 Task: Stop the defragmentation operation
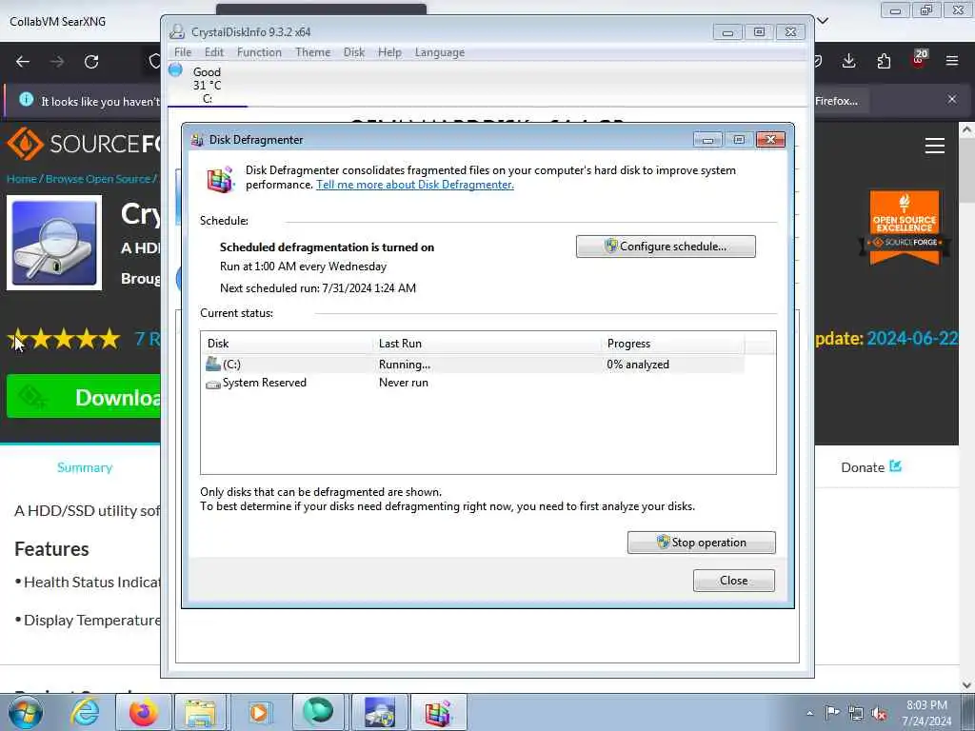click(701, 542)
